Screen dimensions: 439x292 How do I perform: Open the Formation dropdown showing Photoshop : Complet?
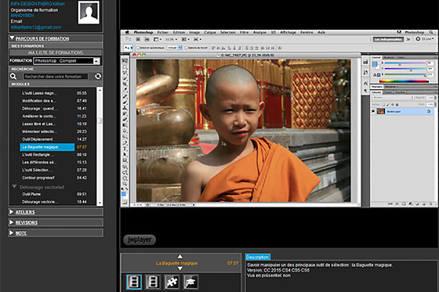click(67, 61)
